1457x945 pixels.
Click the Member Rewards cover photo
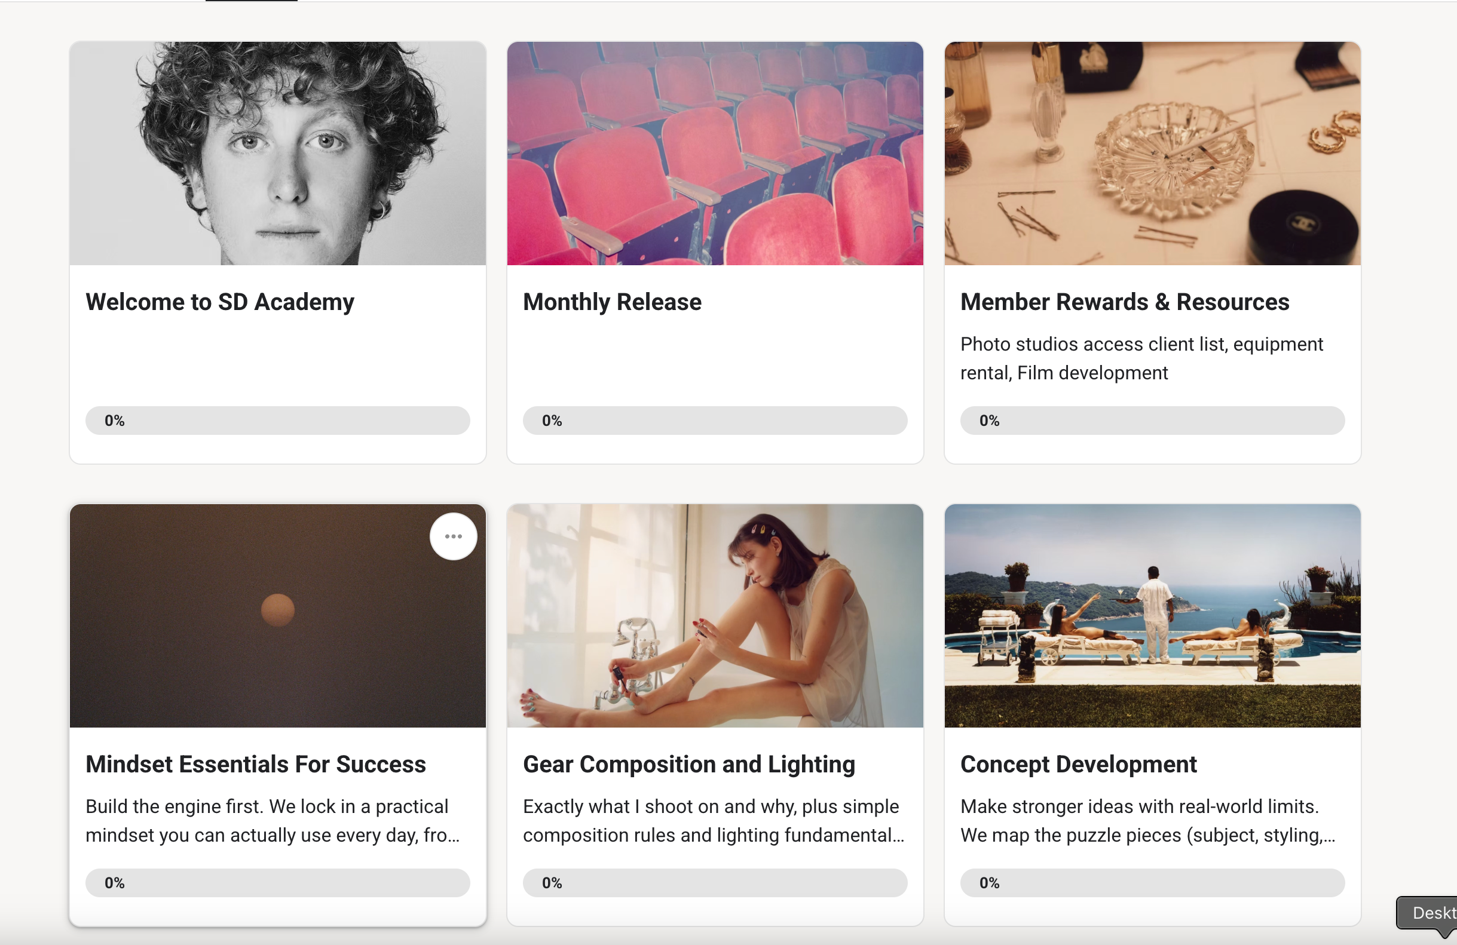[1152, 153]
